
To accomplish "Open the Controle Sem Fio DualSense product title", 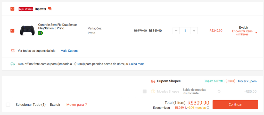I will click(x=57, y=27).
